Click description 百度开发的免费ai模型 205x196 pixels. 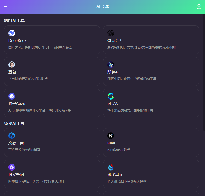[x=24, y=150]
